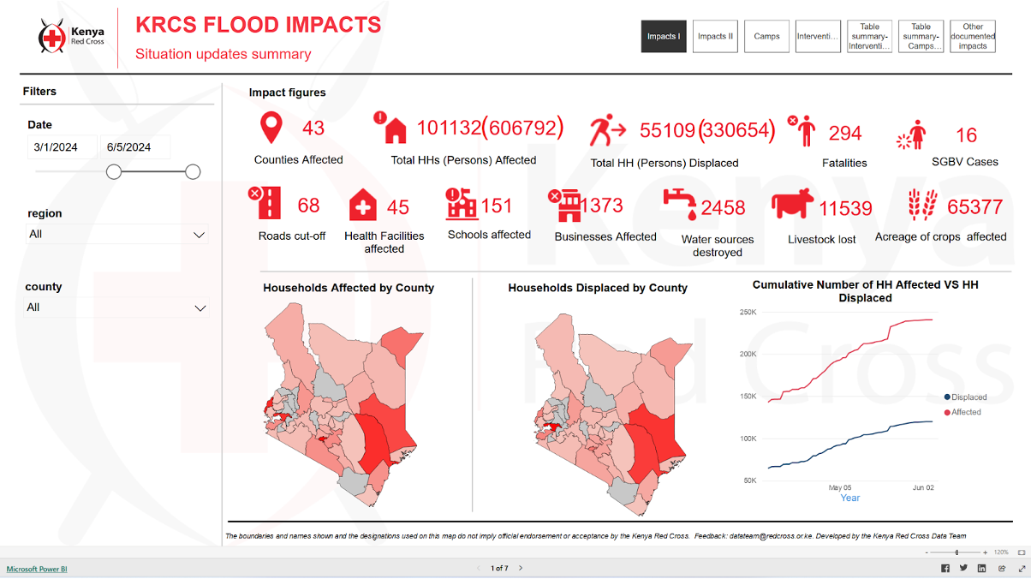Select the Affected legend entry on line chart
The width and height of the screenshot is (1031, 579).
[964, 412]
